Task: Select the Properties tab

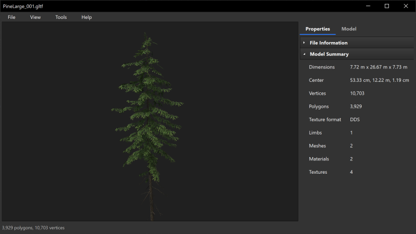Action: tap(318, 29)
